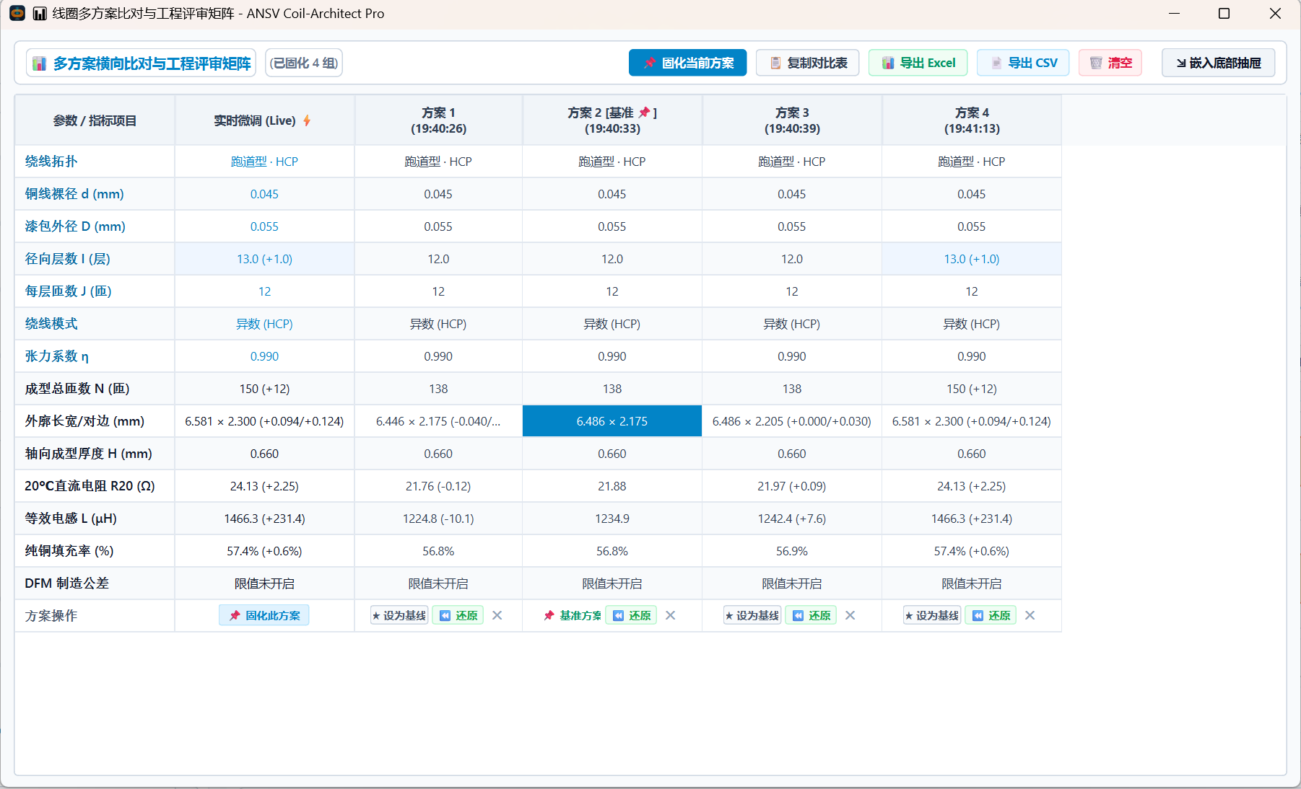Image resolution: width=1301 pixels, height=789 pixels.
Task: Click 固化此方案 in Live column
Action: [264, 615]
